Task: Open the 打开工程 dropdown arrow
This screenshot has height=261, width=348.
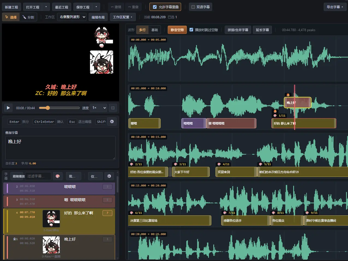Action: click(x=46, y=7)
